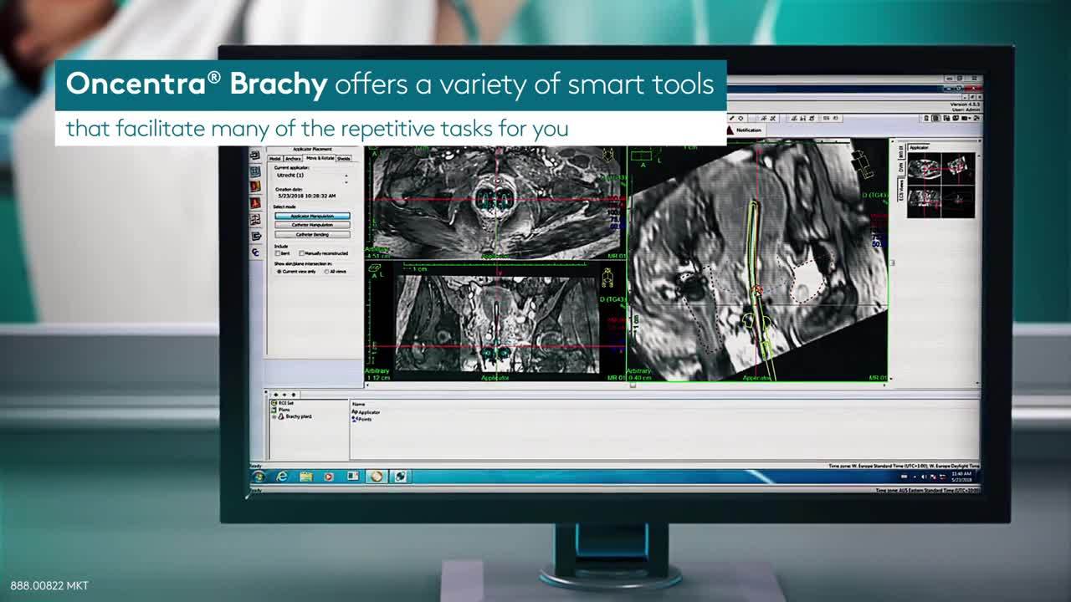This screenshot has height=602, width=1071.
Task: Select the top-right thumbnail in the right panel
Action: pyautogui.click(x=958, y=169)
